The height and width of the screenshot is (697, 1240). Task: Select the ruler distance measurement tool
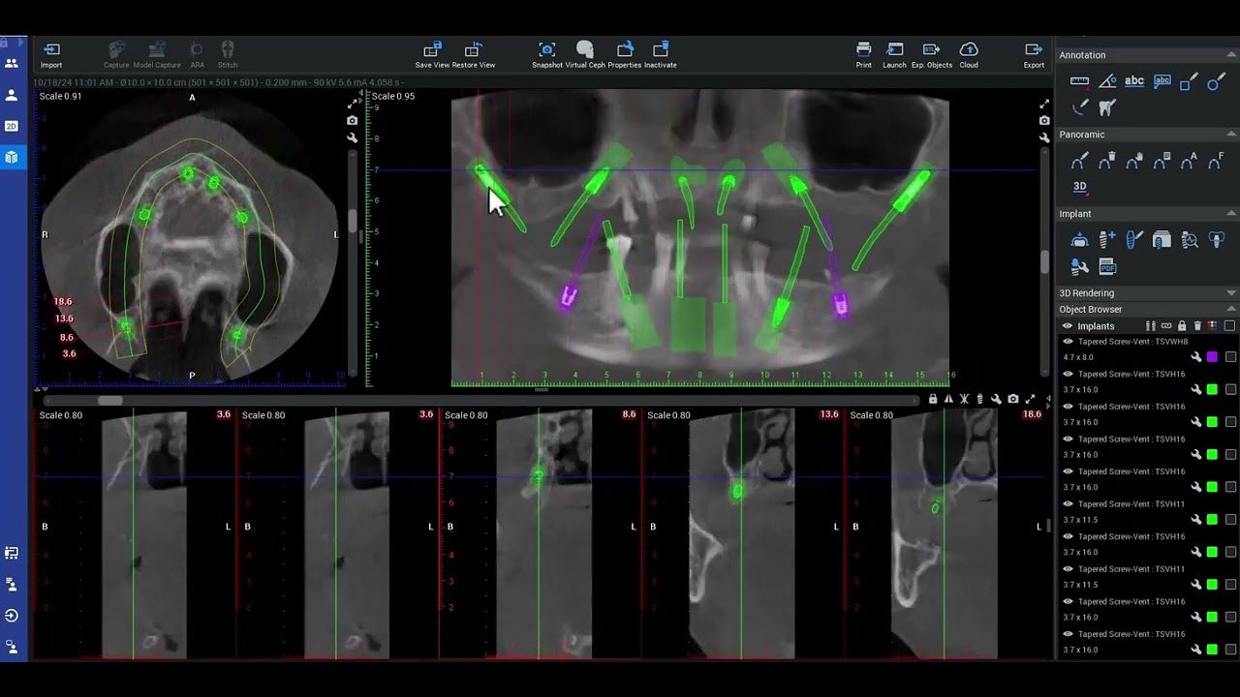point(1079,82)
